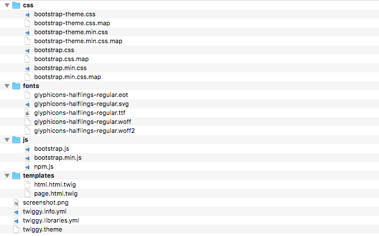Click the css folder icon
This screenshot has height=236, width=379.
[16, 5]
